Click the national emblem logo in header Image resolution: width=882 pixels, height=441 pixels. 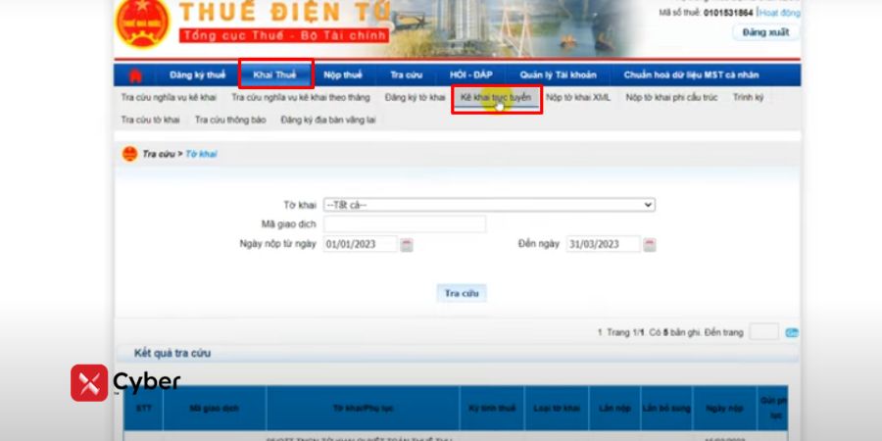point(142,22)
